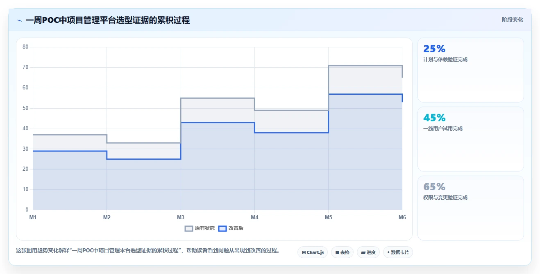The width and height of the screenshot is (540, 274).
Task: Click the 表格 tag
Action: tap(342, 252)
